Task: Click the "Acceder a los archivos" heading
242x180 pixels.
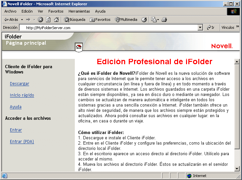Action: 28,118
